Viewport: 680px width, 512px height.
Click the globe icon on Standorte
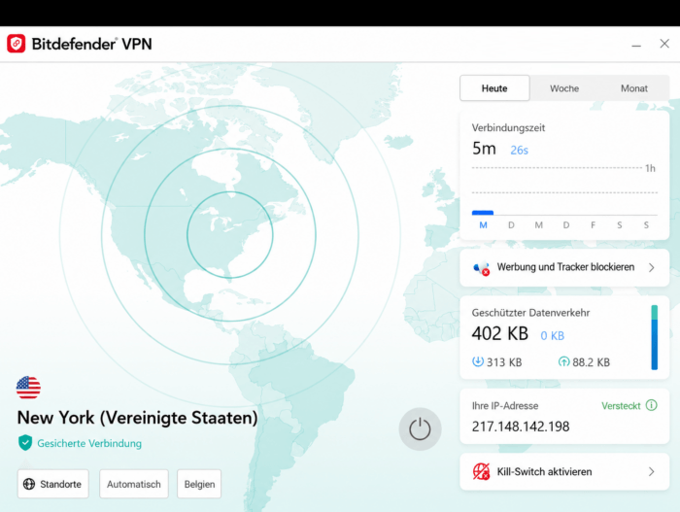(29, 484)
